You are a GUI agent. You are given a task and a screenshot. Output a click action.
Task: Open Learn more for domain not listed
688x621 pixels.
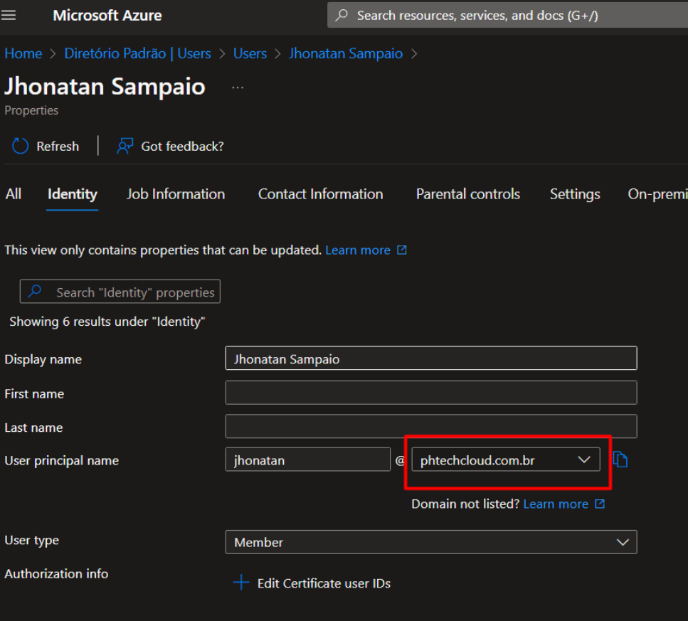point(556,504)
